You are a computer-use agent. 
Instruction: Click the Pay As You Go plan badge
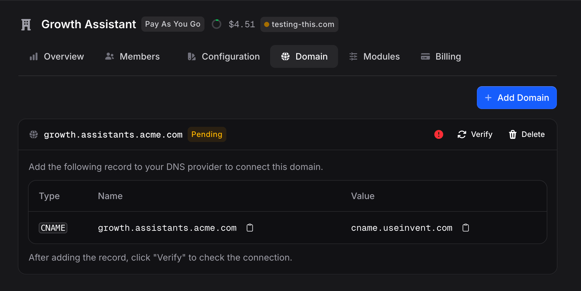[x=173, y=24]
